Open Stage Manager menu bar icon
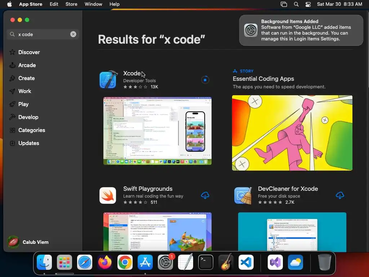 (x=284, y=4)
